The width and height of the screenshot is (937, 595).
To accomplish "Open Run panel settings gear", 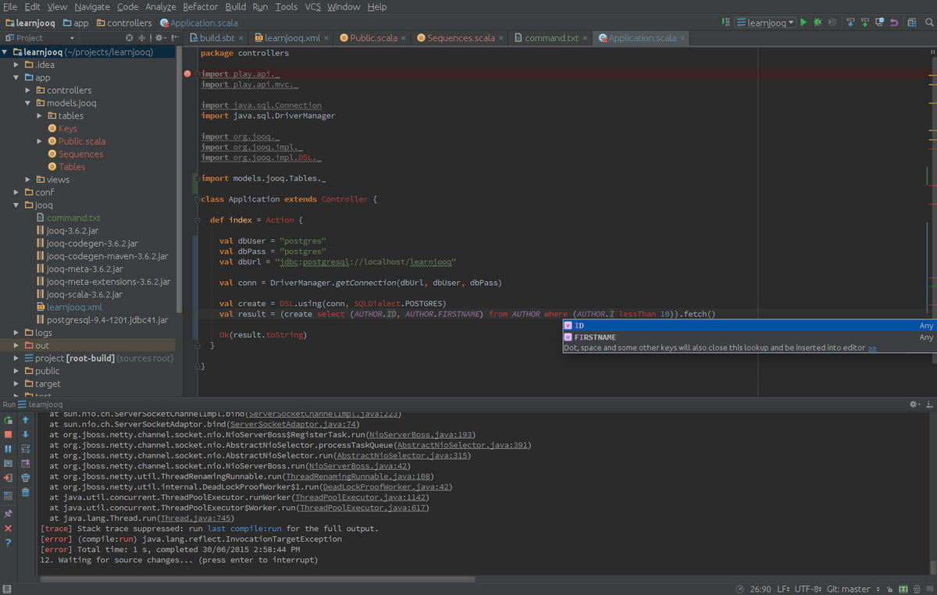I will 914,404.
